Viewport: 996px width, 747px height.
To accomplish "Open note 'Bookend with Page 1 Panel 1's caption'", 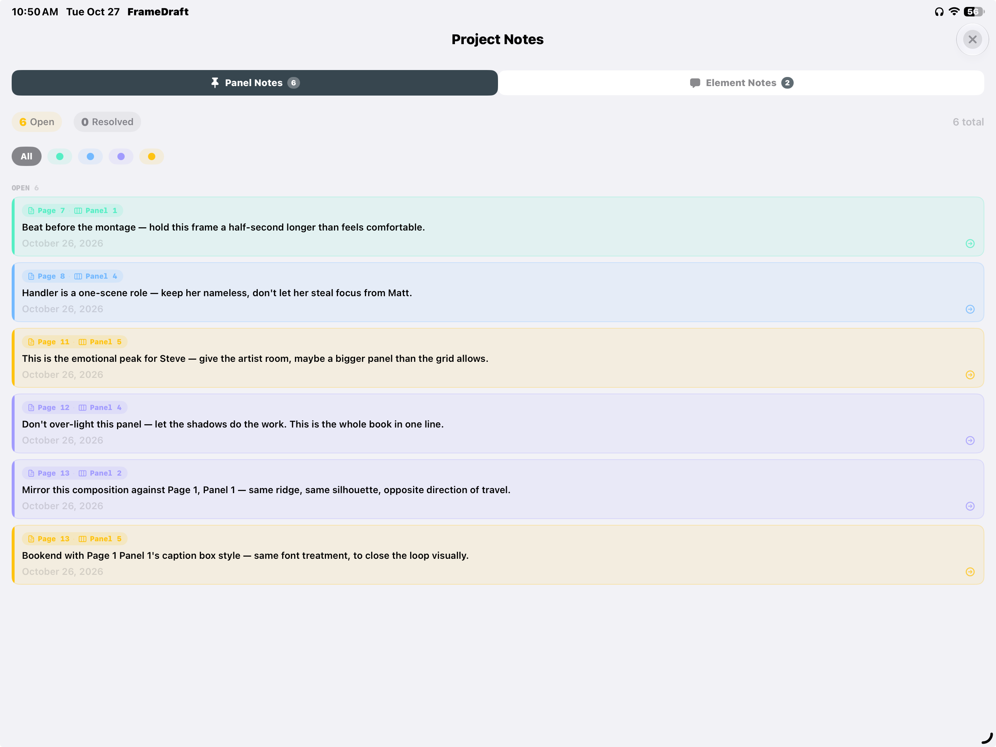I will point(498,555).
